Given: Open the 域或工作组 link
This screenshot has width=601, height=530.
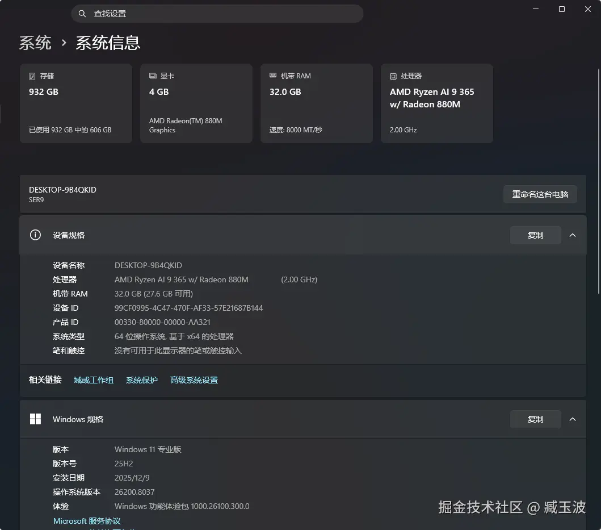Looking at the screenshot, I should click(x=93, y=379).
